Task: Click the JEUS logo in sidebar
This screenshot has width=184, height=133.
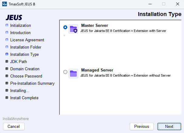Action: (x=14, y=17)
